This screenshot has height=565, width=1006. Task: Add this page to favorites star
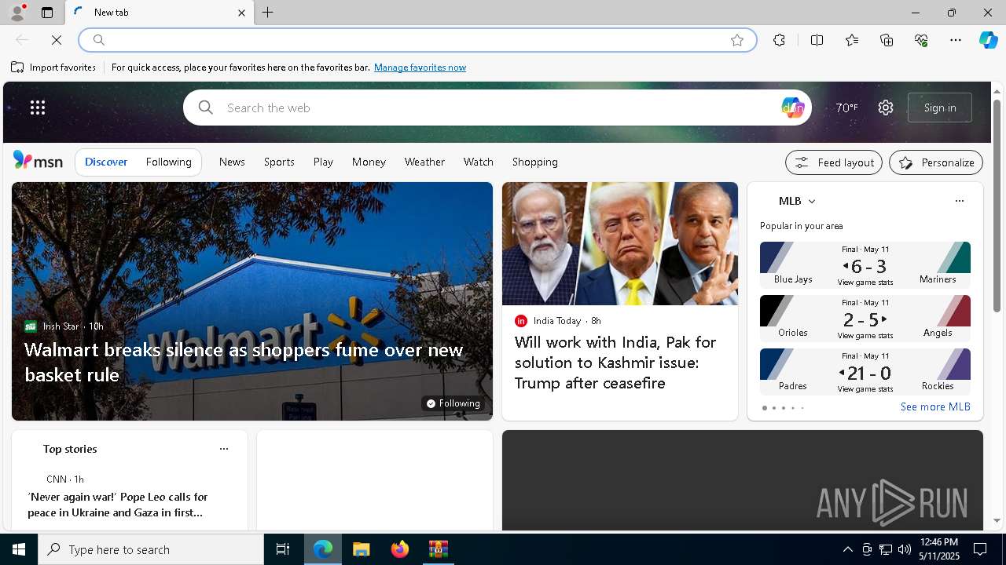737,40
